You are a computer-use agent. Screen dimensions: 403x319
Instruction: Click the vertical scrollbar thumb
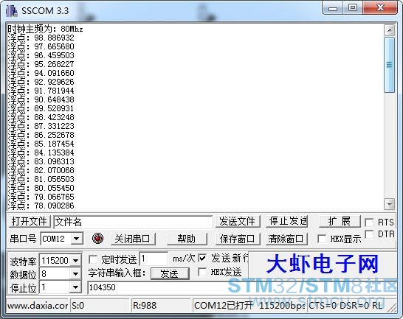tap(390, 65)
